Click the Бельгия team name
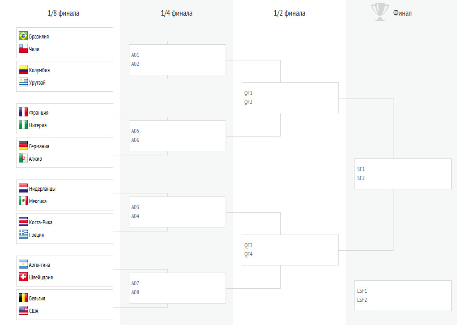 [x=37, y=299]
